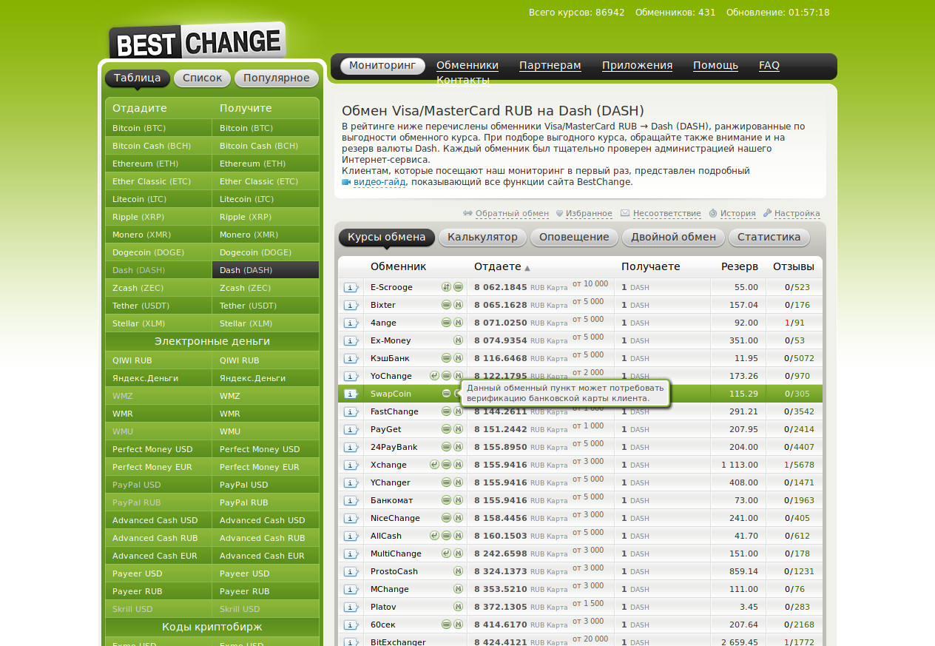Screen dimensions: 935x646
Task: Click info icon in Platov row
Action: coord(351,607)
